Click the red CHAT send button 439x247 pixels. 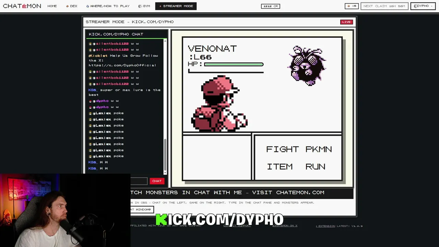click(157, 181)
